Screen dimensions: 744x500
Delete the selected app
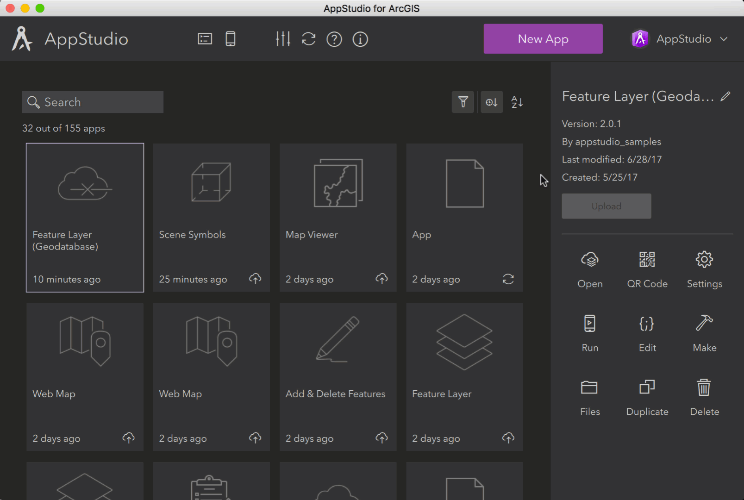click(704, 397)
